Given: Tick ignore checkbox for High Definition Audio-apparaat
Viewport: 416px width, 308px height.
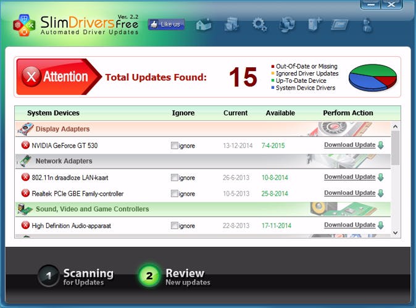Looking at the screenshot, I should click(174, 225).
